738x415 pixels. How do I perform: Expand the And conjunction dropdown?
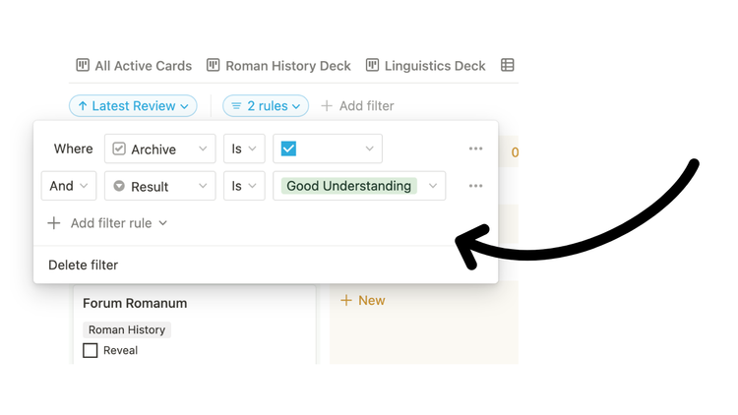coord(68,186)
